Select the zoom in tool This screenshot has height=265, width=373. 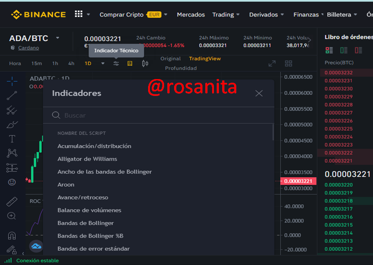click(x=11, y=216)
